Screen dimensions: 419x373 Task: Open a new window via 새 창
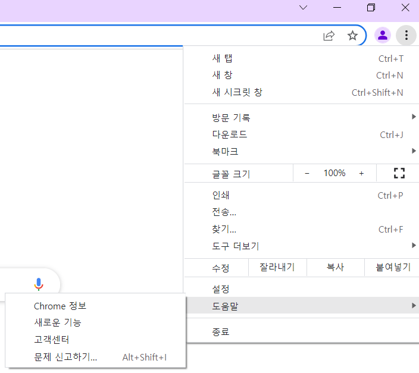click(x=302, y=76)
